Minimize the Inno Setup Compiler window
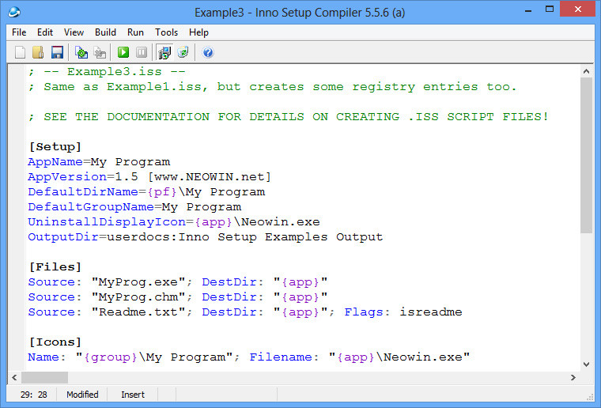601x408 pixels. point(528,10)
